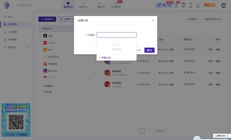The width and height of the screenshot is (231, 140).
Task: Click 设置 group link in row 4
Action: click(x=171, y=84)
